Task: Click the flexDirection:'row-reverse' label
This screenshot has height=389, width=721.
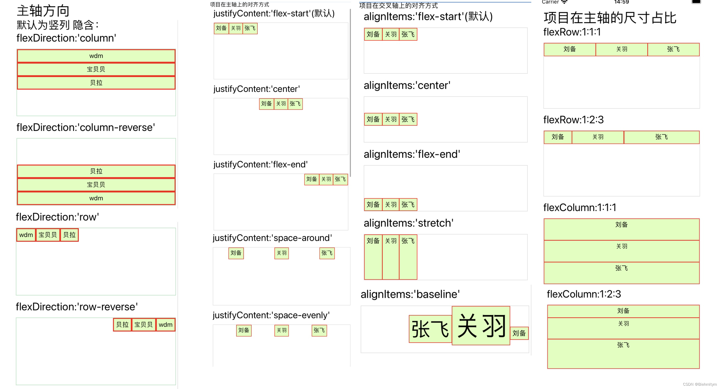Action: click(x=77, y=307)
